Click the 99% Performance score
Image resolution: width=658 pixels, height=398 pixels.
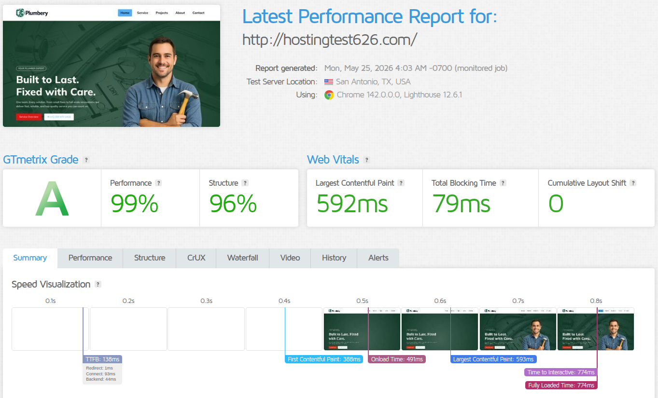coord(134,204)
